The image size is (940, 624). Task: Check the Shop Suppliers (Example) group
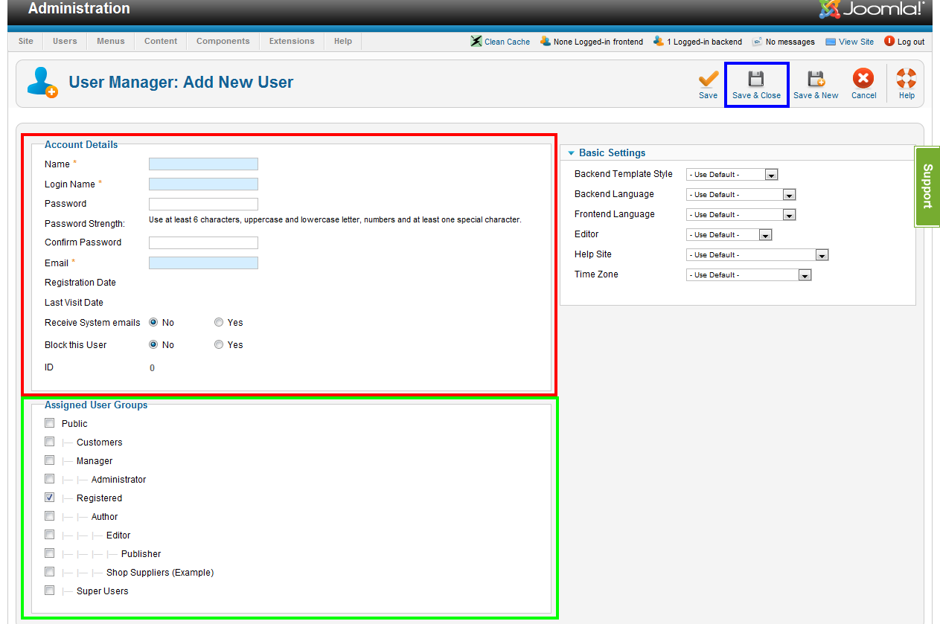(50, 572)
